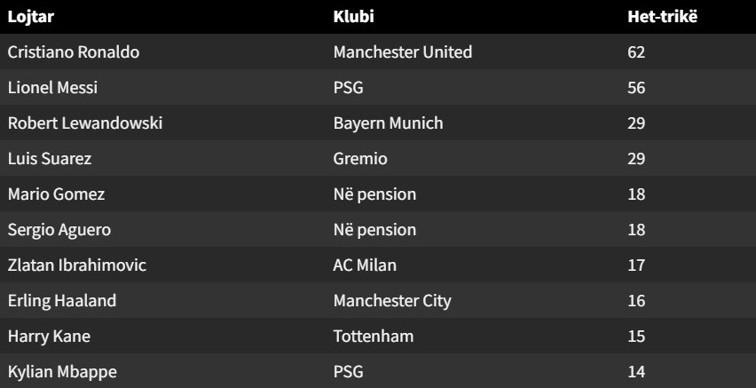Click the Gremio club entry

(x=360, y=158)
